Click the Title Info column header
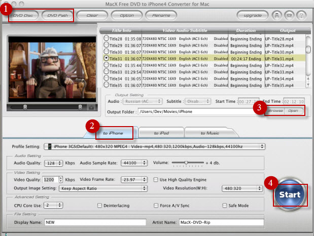This screenshot has height=236, width=314. 121,30
